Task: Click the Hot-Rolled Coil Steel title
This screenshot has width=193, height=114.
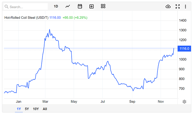Action: [26, 18]
